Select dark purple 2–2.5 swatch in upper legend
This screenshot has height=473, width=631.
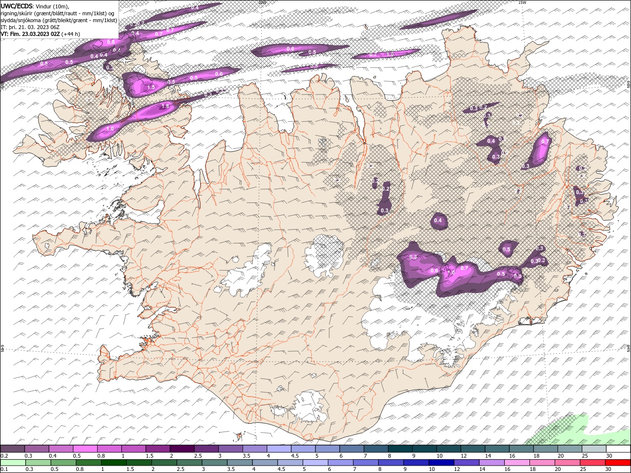click(182, 448)
